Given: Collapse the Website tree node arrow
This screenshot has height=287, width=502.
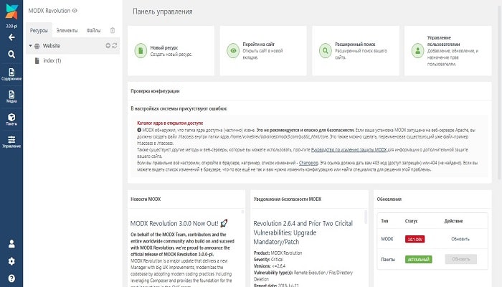Looking at the screenshot, I should coord(30,46).
